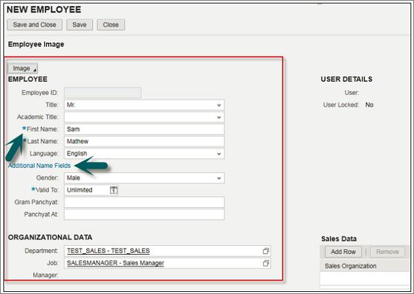Screen dimensions: 414x294
Task: Click Remove in Sales Data
Action: point(387,252)
